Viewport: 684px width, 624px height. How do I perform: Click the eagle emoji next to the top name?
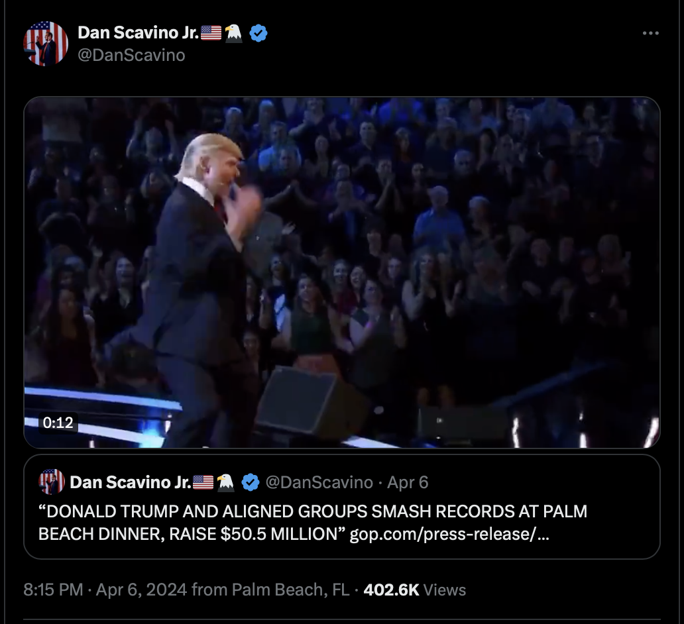233,33
